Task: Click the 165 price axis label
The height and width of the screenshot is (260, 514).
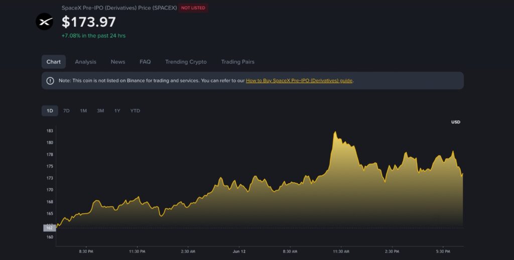Action: (50, 213)
